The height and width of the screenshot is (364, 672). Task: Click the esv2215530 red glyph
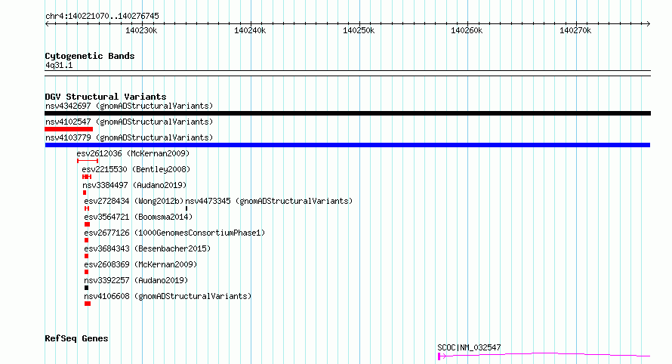(x=87, y=177)
